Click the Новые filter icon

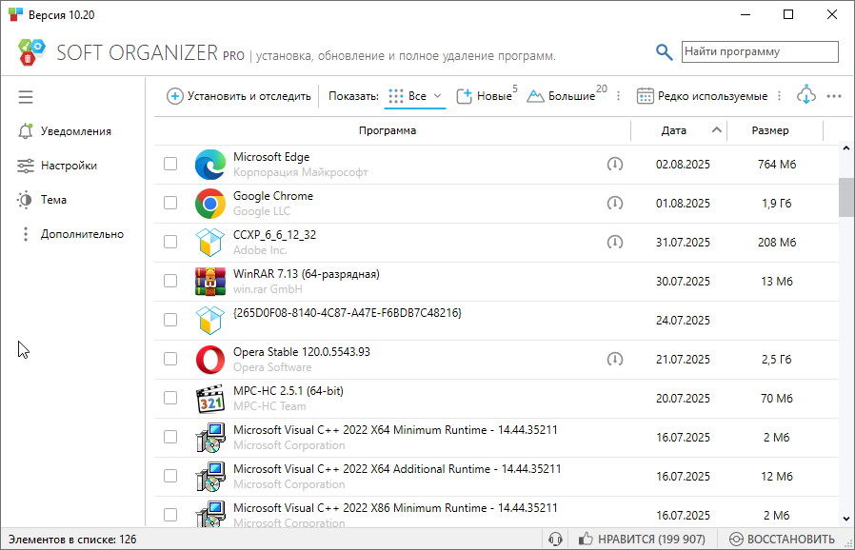click(464, 96)
